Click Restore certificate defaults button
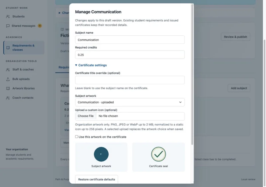Image resolution: width=266 pixels, height=187 pixels. coord(96,179)
